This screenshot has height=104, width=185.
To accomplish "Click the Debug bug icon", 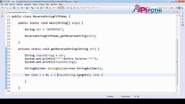I will (x=22, y=8).
